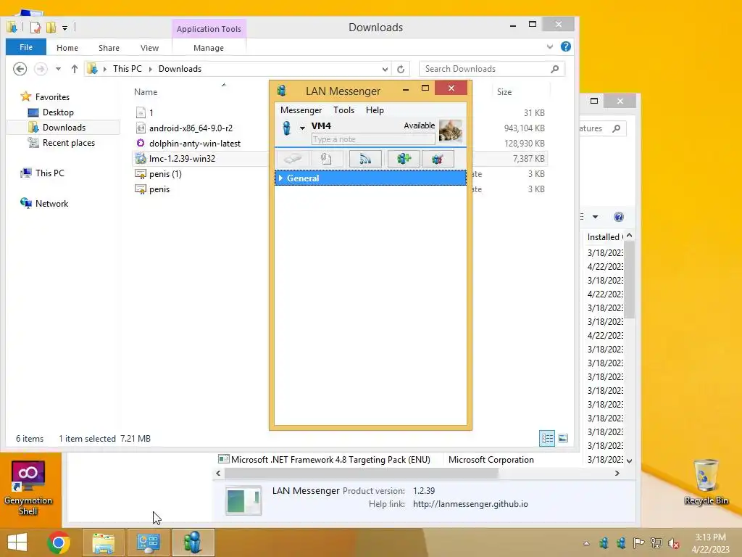This screenshot has width=742, height=557.
Task: Open Customize Quick Access Toolbar dropdown
Action: [64, 28]
